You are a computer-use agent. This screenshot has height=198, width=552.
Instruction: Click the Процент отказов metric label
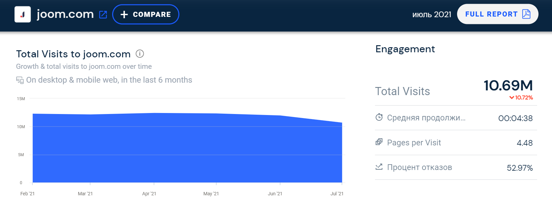[x=419, y=167]
